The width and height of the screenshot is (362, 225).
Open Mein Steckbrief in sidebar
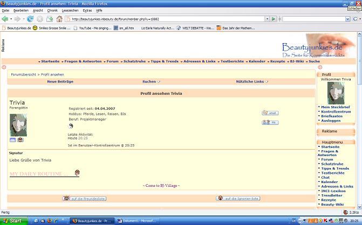click(335, 107)
